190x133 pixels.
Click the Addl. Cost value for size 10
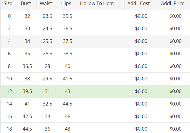[x=141, y=79]
